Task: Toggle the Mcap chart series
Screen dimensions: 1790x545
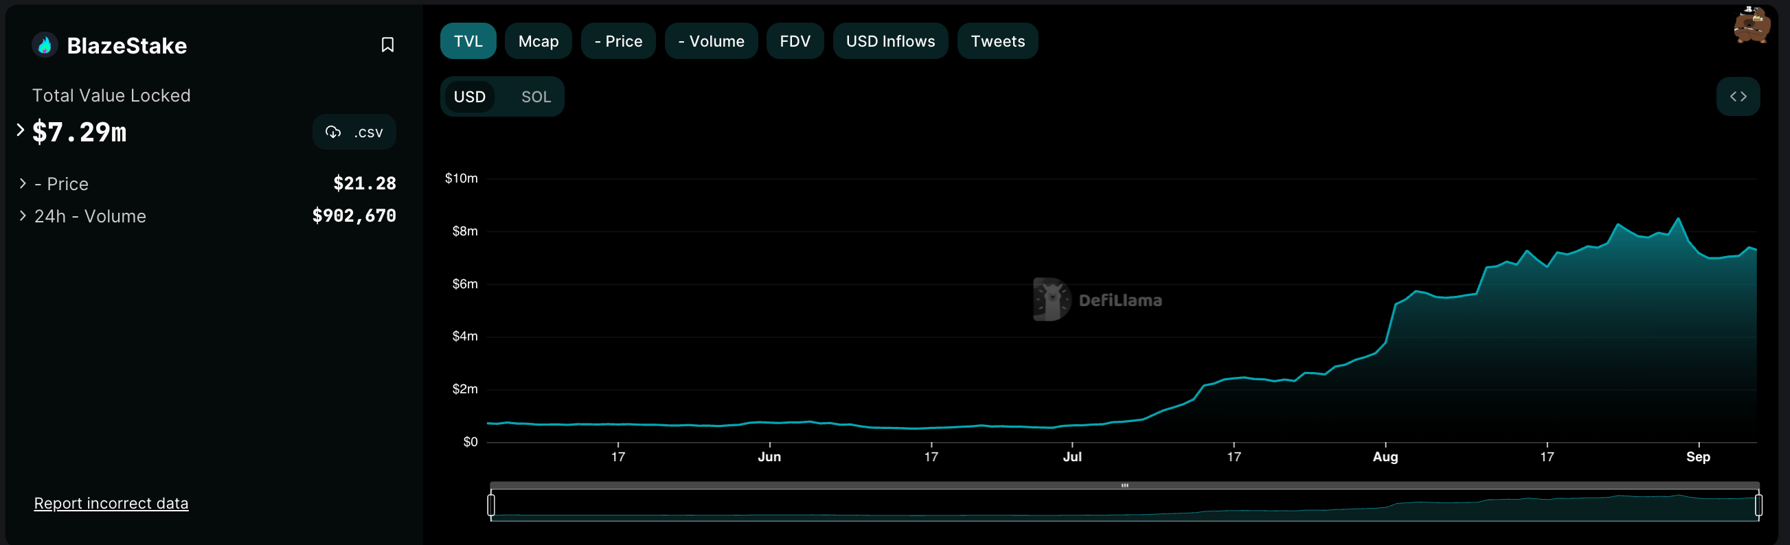Action: point(539,41)
